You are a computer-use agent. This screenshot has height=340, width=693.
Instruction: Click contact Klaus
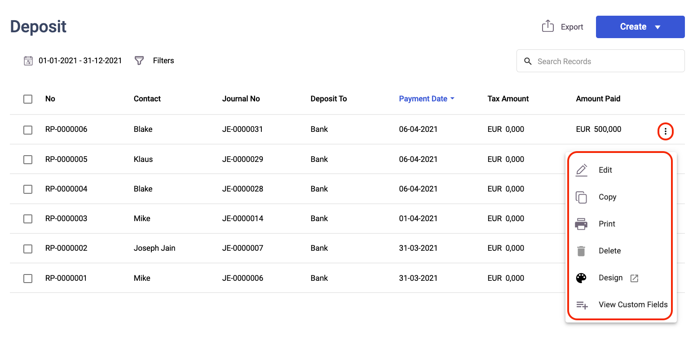(143, 159)
